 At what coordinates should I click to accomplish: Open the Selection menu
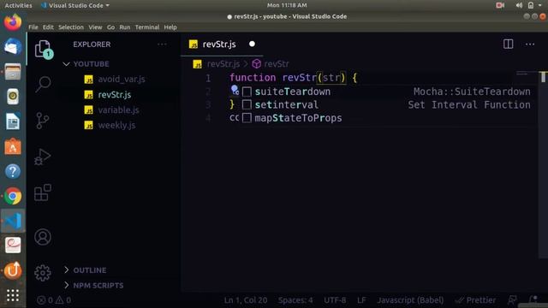(x=71, y=27)
